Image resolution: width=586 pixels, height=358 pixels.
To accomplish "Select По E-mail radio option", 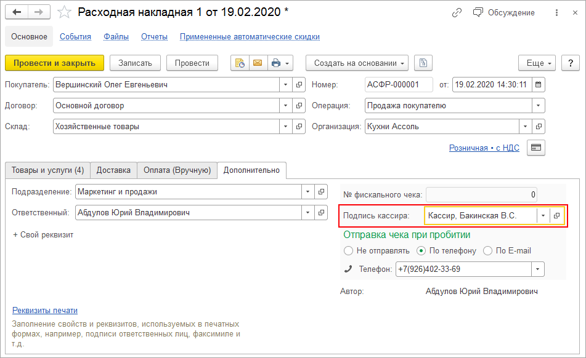I will (487, 250).
